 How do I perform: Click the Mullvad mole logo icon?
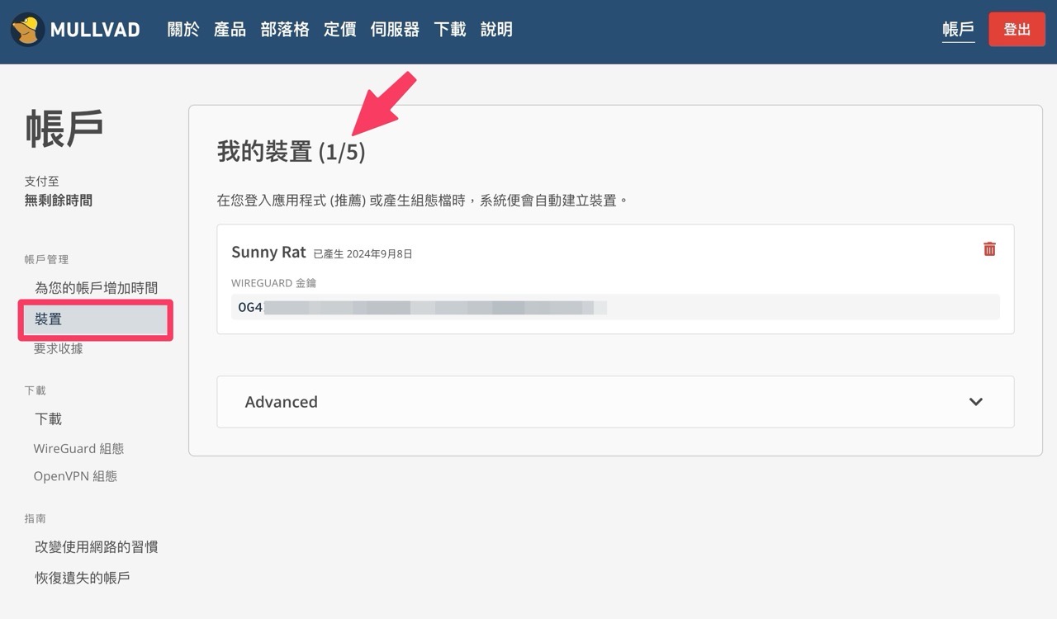[x=27, y=30]
